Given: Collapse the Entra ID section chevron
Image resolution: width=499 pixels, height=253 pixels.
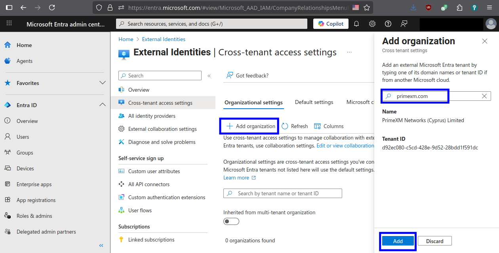Looking at the screenshot, I should (x=103, y=105).
